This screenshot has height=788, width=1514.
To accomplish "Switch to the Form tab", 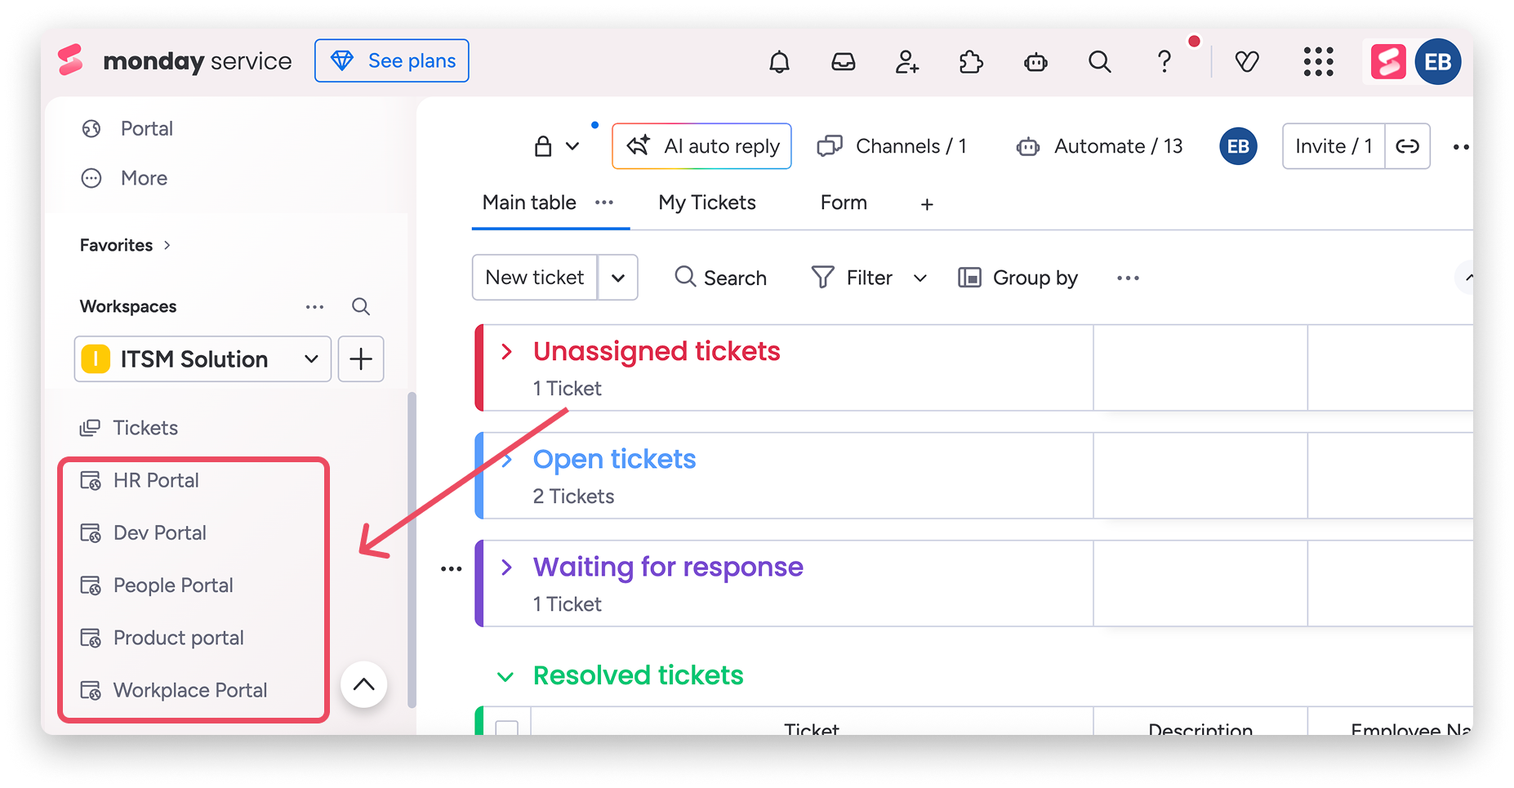I will tap(844, 203).
